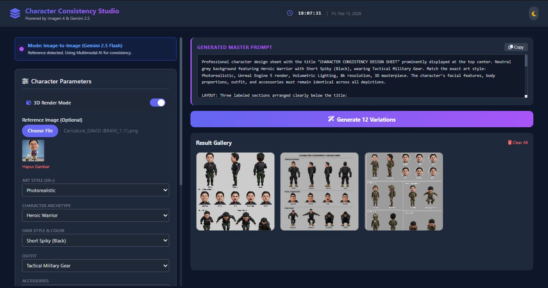
Task: Open first gallery result with black-uniform character
Action: click(235, 191)
